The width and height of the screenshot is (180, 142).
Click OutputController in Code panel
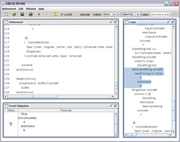(156, 37)
